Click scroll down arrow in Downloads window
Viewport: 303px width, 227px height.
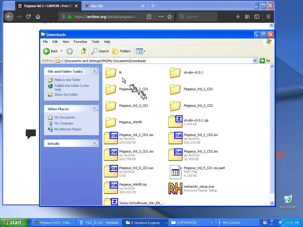tap(272, 203)
